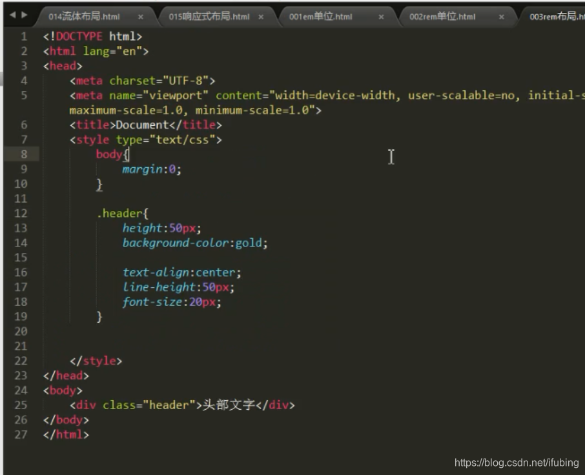Place cursor on closing </style> tag
This screenshot has height=475, width=585.
(x=96, y=361)
